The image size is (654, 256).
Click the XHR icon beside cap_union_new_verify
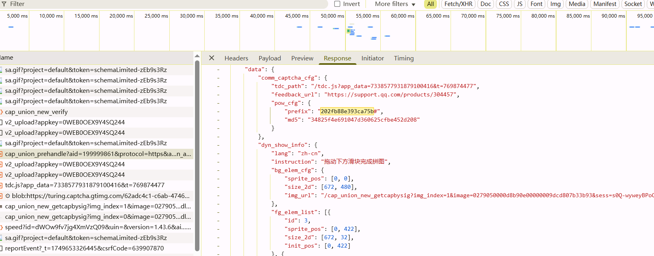pyautogui.click(x=2, y=112)
